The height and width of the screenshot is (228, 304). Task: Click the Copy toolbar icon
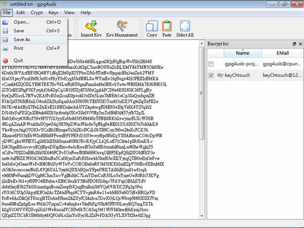tap(151, 28)
